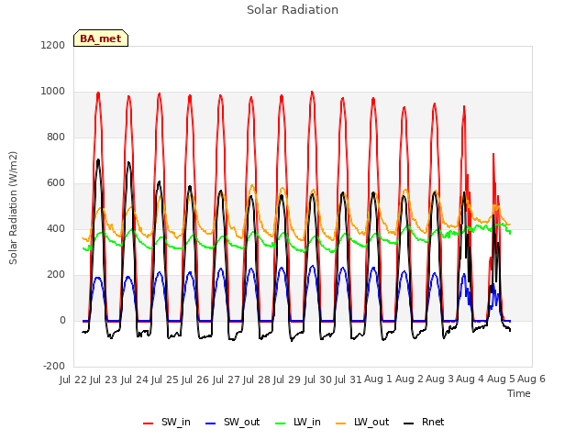The width and height of the screenshot is (587, 440).
Task: Click the Jul 26 x-axis date label
Action: click(x=195, y=379)
